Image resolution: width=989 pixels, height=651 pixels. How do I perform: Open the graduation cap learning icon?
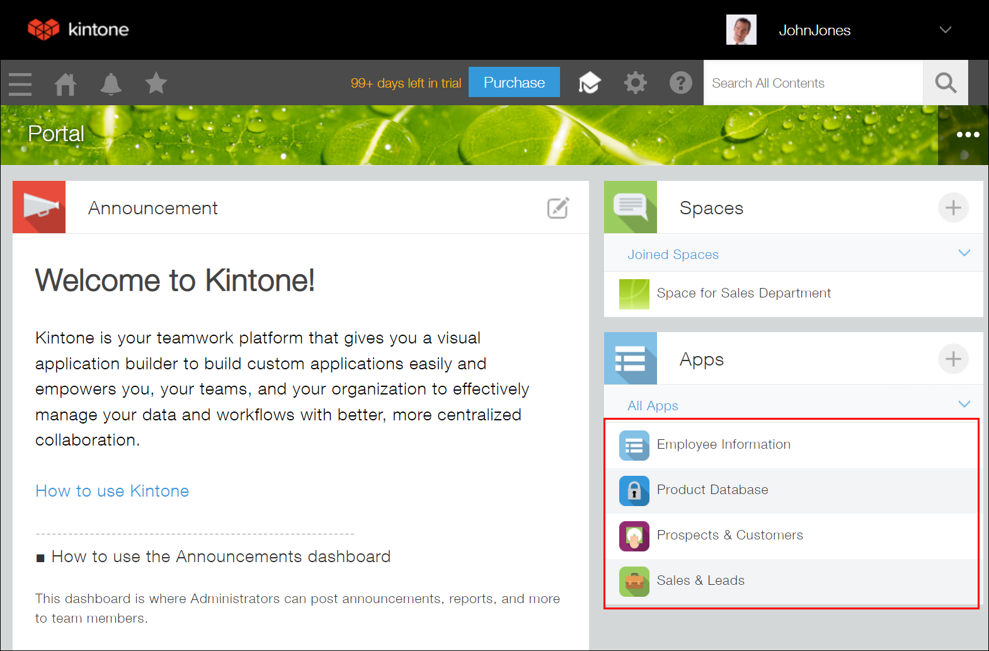(x=590, y=83)
